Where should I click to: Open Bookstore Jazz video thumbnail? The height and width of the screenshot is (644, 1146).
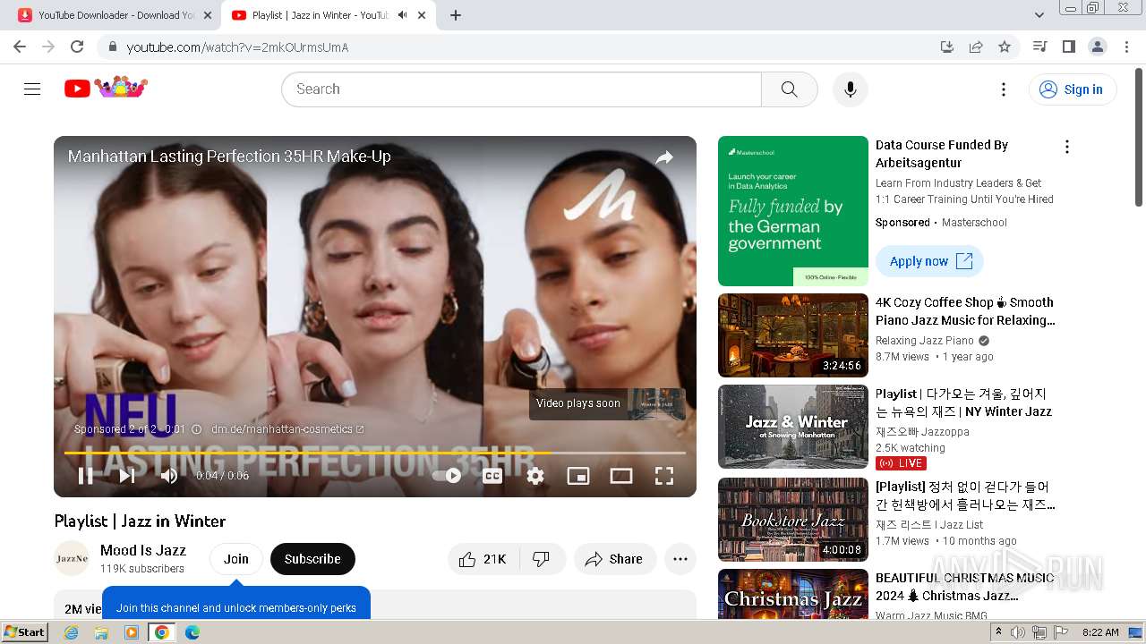[793, 520]
